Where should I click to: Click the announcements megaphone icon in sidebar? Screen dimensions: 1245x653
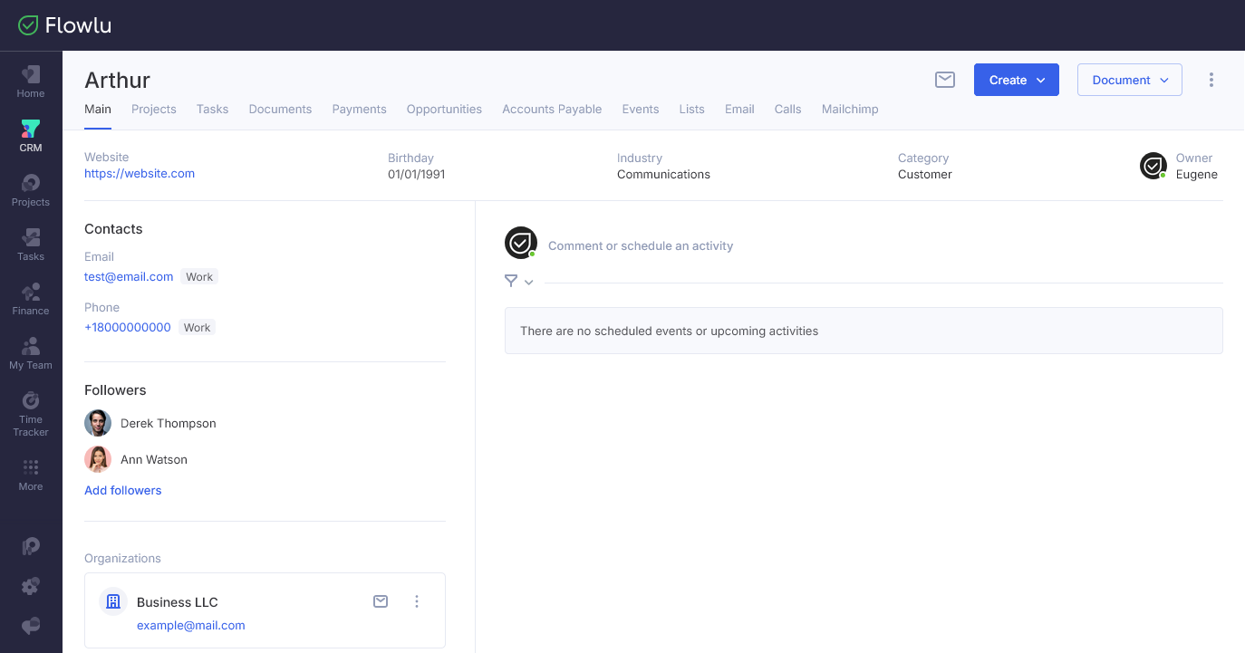[x=31, y=626]
